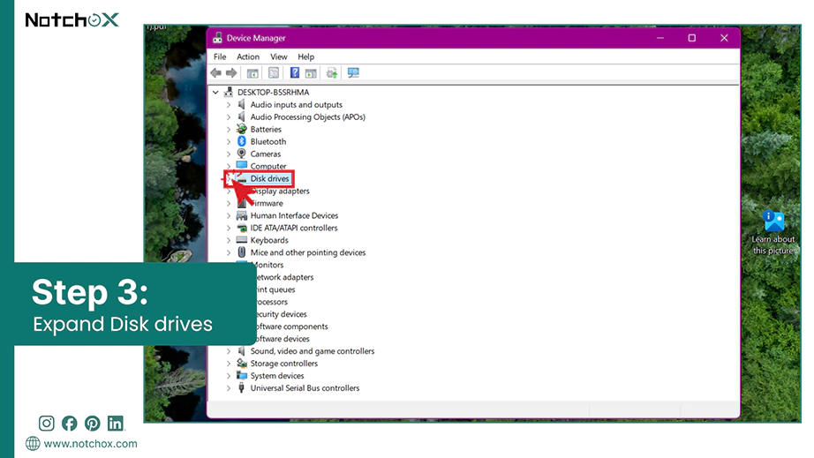Select the Disk drives label
The height and width of the screenshot is (458, 814).
tap(269, 178)
